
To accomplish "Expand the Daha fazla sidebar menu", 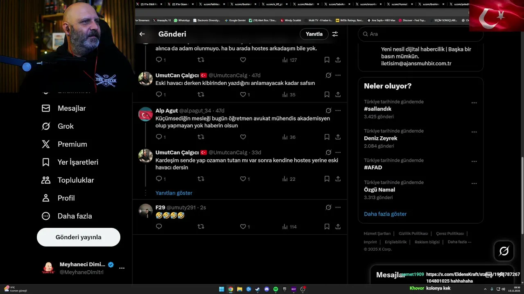I will 67,216.
